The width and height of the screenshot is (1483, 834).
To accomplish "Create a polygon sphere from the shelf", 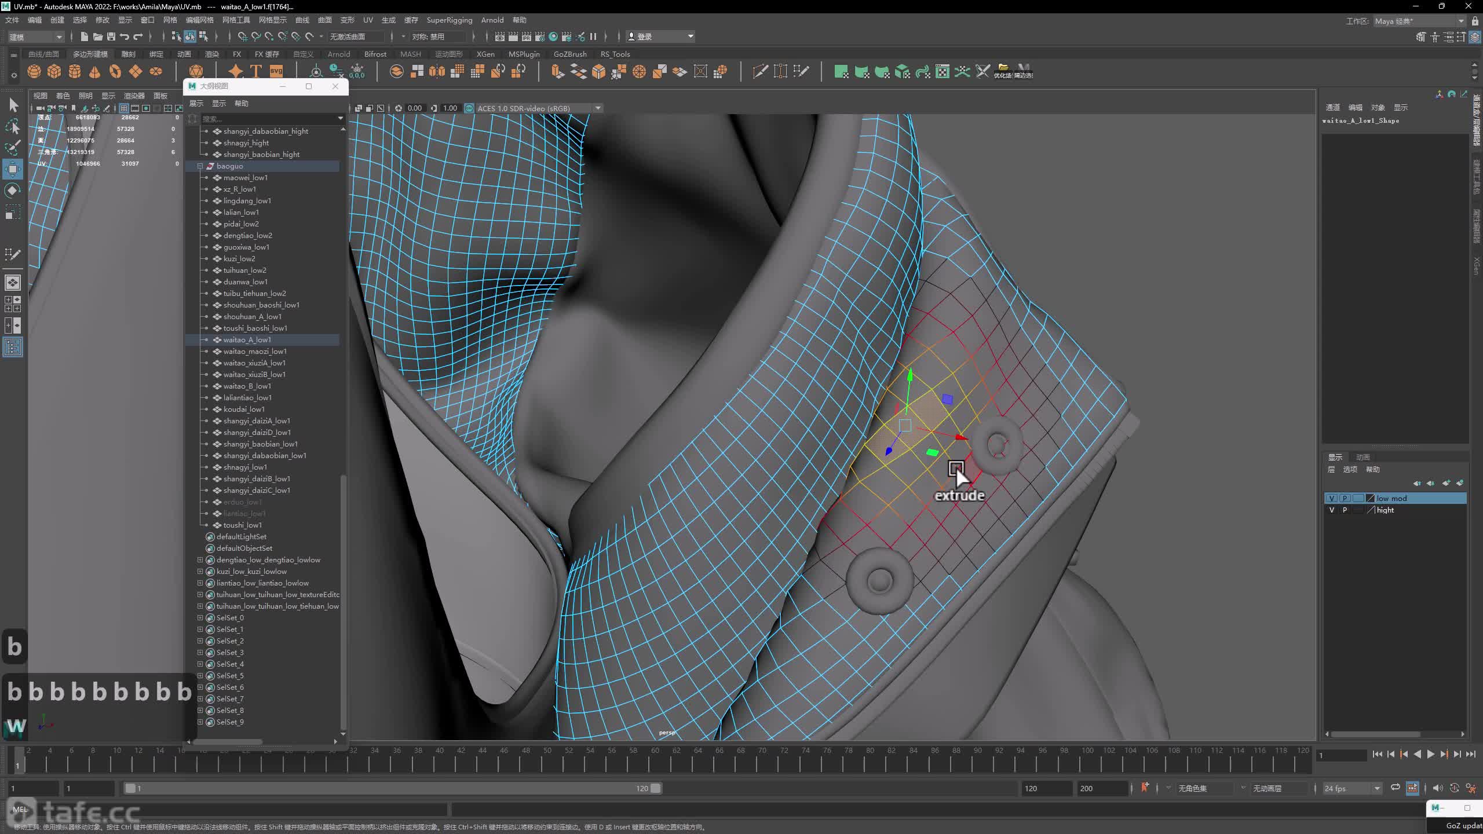I will click(34, 71).
